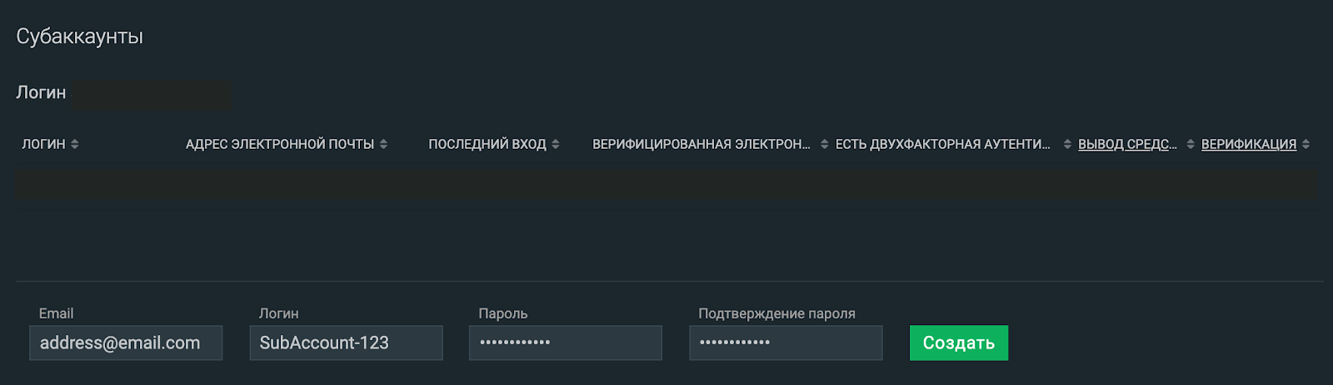Screen dimensions: 1333x385
Task: Select the first subaccount table row
Action: pyautogui.click(x=666, y=184)
